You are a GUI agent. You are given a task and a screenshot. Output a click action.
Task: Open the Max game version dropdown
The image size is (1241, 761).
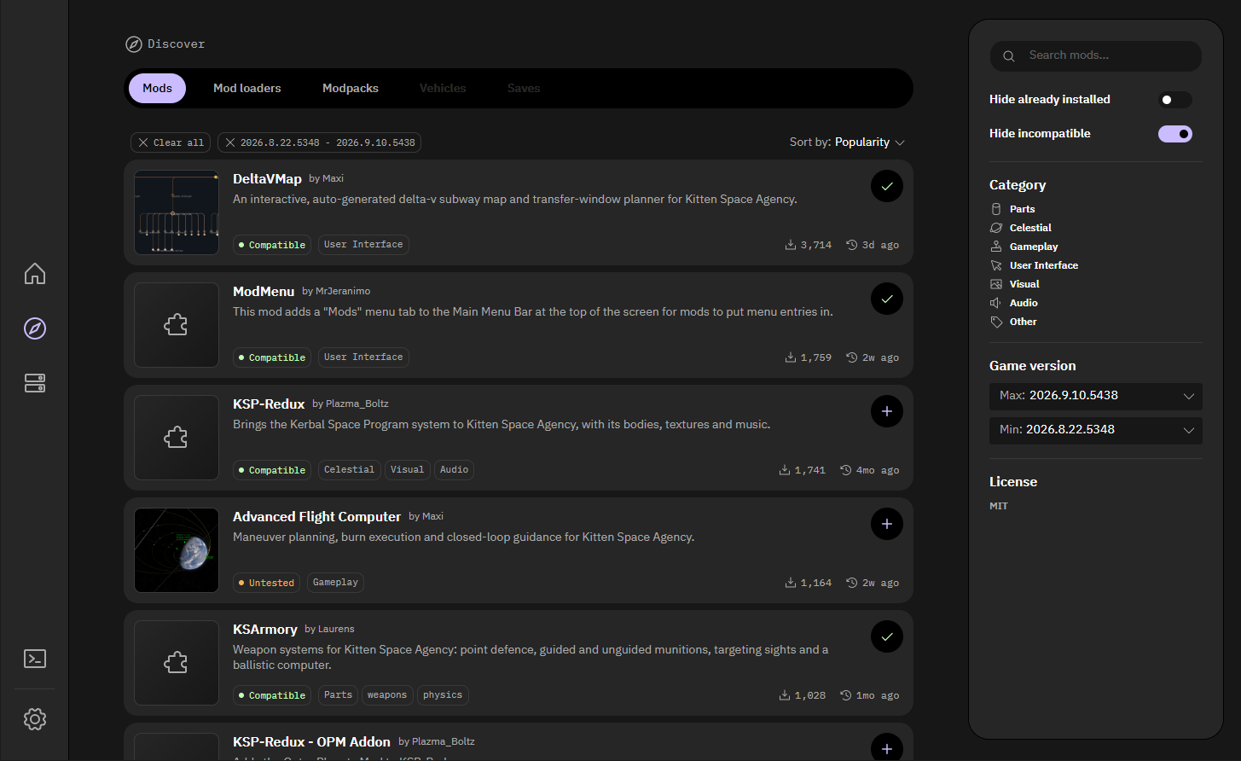coord(1096,396)
